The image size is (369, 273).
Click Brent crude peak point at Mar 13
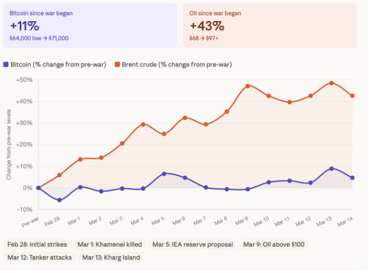[331, 83]
